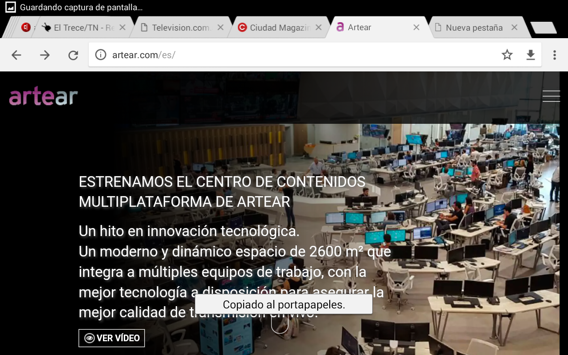Switch to the El Trece/TN tab
The image size is (568, 355).
84,28
